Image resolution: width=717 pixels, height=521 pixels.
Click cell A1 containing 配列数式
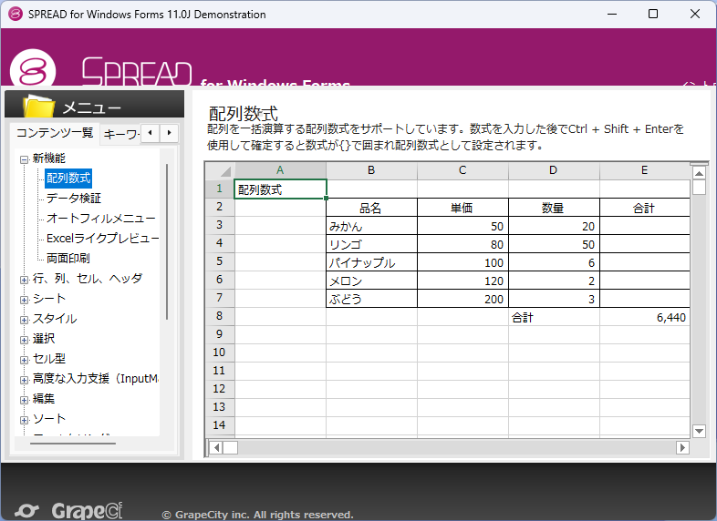click(280, 189)
